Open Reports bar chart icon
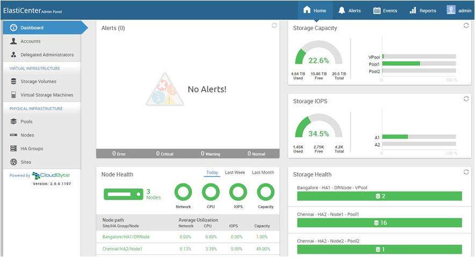This screenshot has width=475, height=257. coord(413,10)
